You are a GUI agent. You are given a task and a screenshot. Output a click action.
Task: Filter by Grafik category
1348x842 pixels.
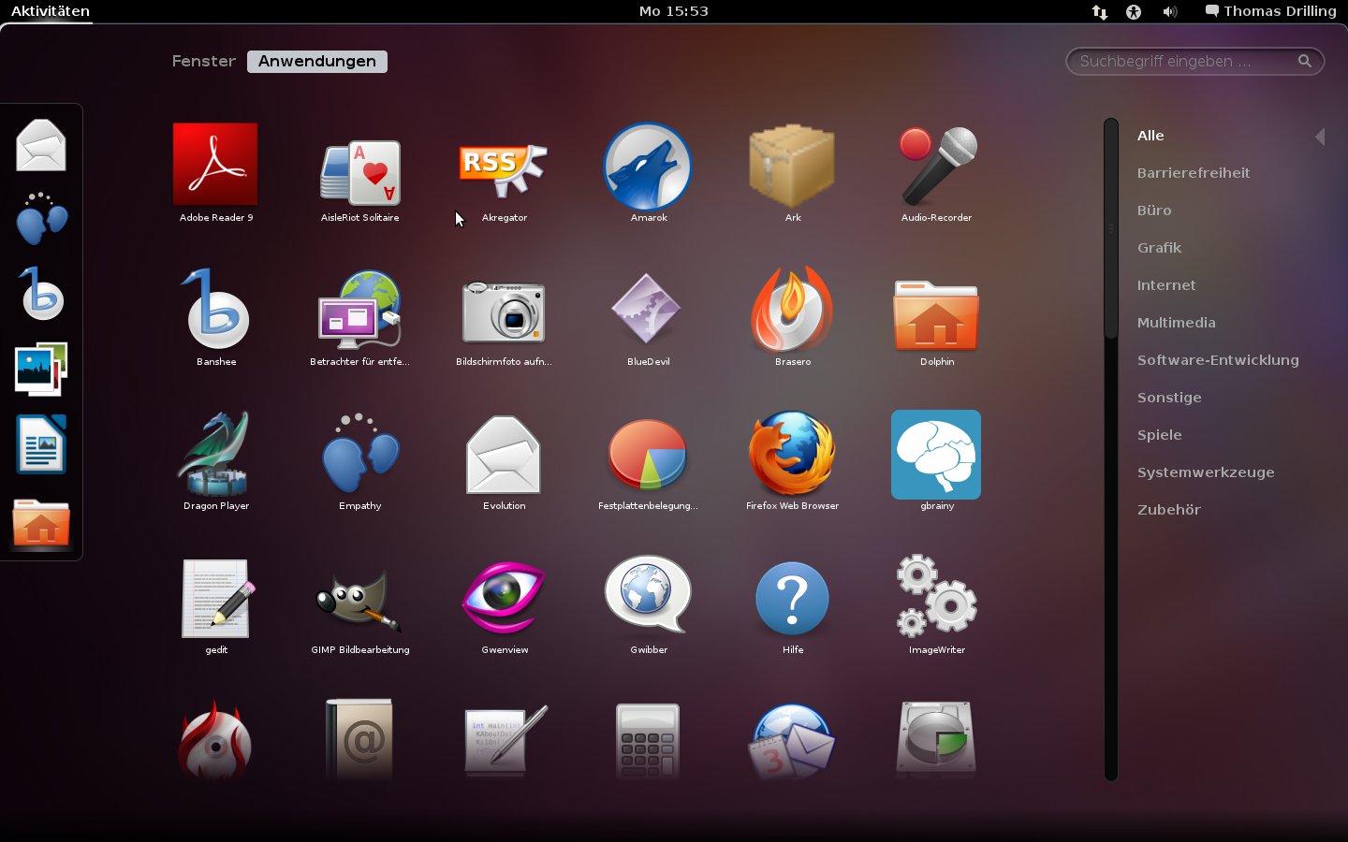tap(1159, 248)
